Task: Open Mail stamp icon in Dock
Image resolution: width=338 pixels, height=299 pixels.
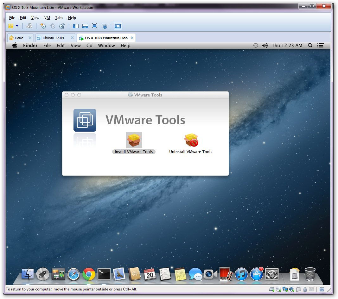Action: [x=119, y=274]
